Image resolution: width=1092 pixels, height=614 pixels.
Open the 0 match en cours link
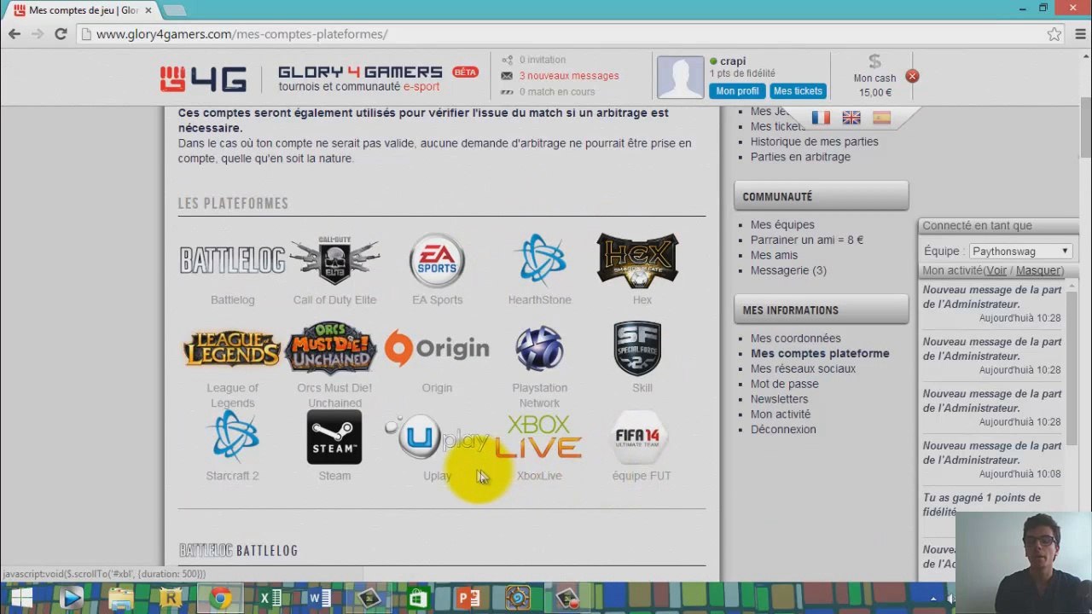[x=557, y=92]
